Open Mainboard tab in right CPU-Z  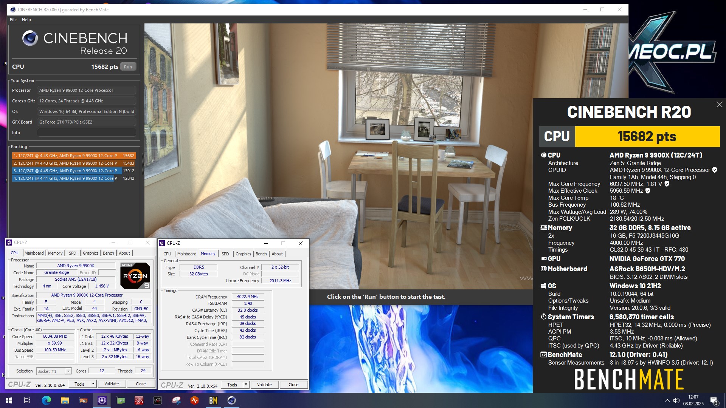[187, 254]
